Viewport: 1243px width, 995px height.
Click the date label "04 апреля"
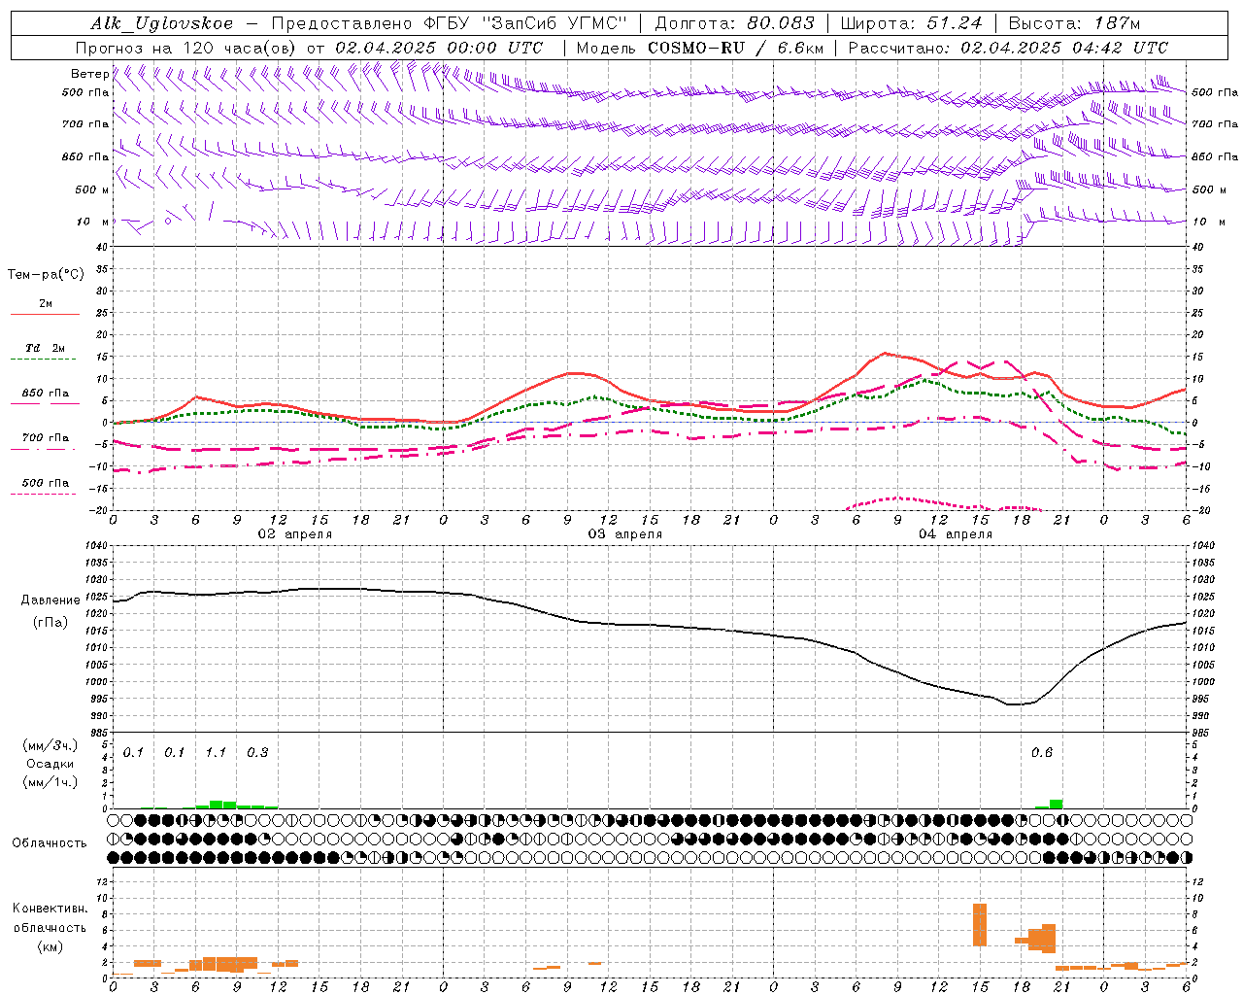coord(956,534)
